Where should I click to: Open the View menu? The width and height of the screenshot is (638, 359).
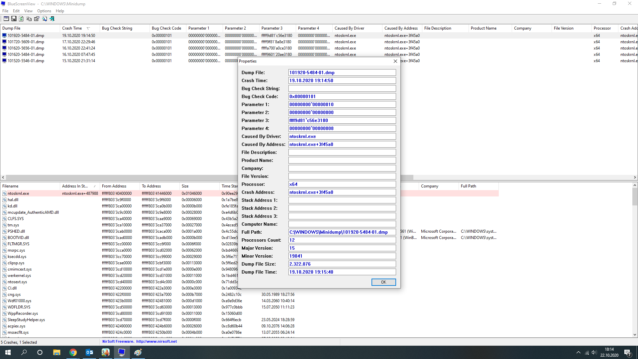pyautogui.click(x=28, y=11)
